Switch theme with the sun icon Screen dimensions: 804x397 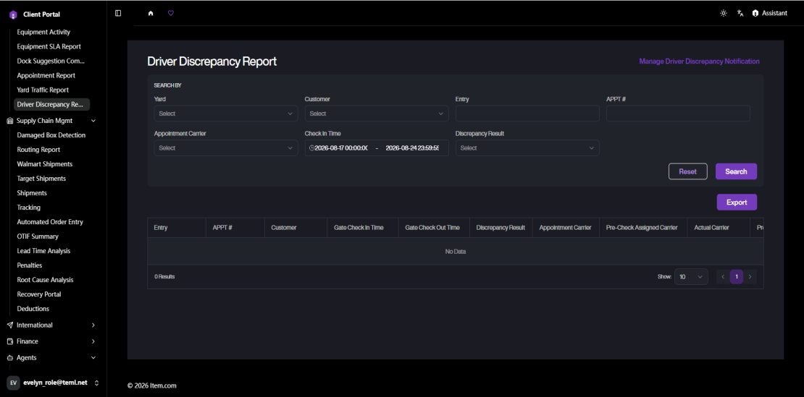(x=724, y=13)
